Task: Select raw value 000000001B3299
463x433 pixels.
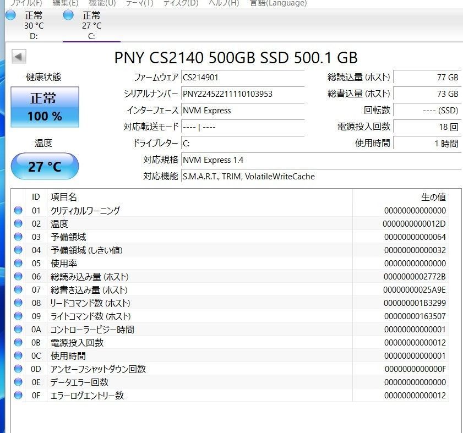Action: tap(415, 303)
